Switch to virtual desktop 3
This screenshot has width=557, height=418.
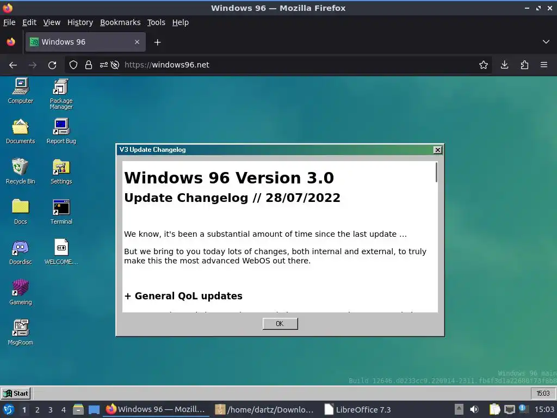[51, 410]
